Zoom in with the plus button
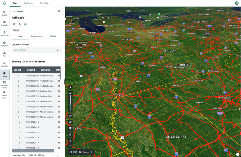 click(70, 141)
